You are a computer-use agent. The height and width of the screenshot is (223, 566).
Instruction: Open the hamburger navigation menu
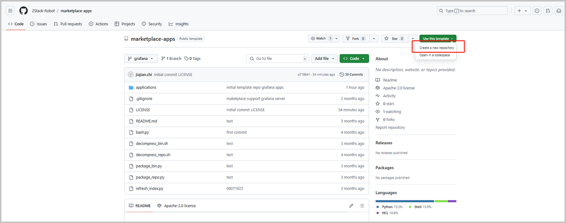[x=10, y=10]
